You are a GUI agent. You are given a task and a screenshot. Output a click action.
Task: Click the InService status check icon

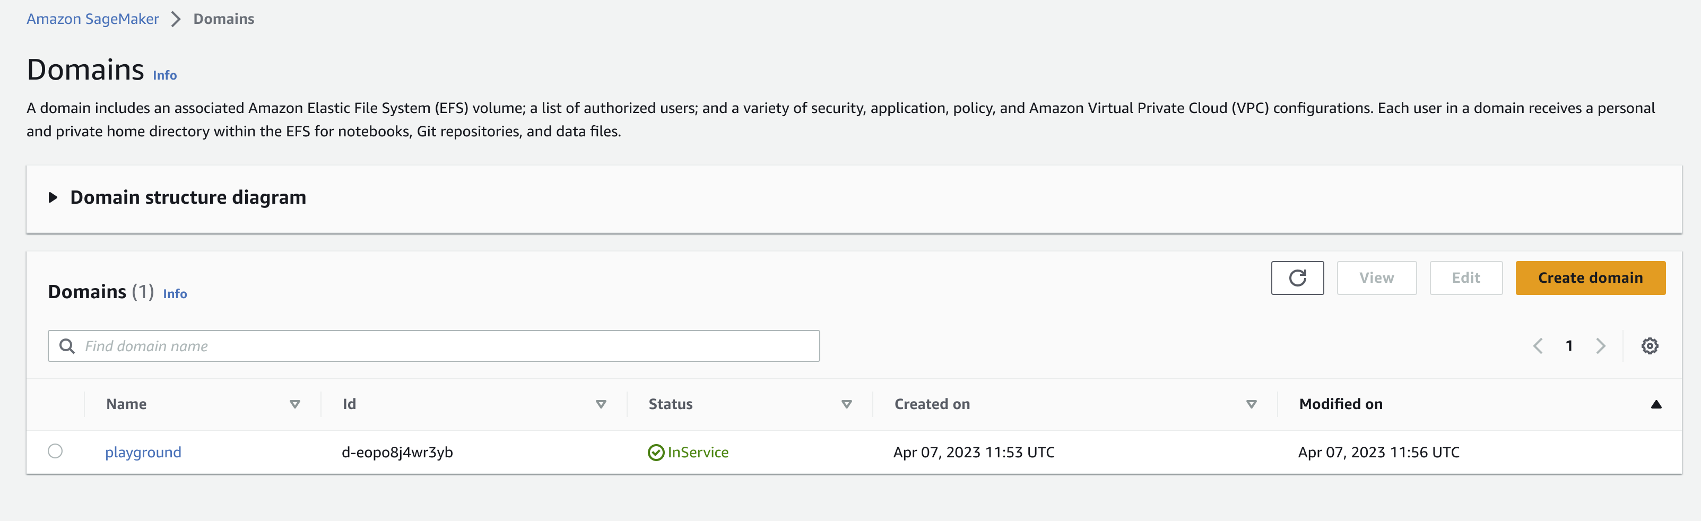click(656, 453)
